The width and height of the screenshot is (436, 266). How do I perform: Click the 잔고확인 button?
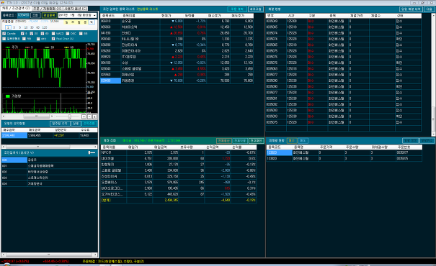(x=256, y=141)
